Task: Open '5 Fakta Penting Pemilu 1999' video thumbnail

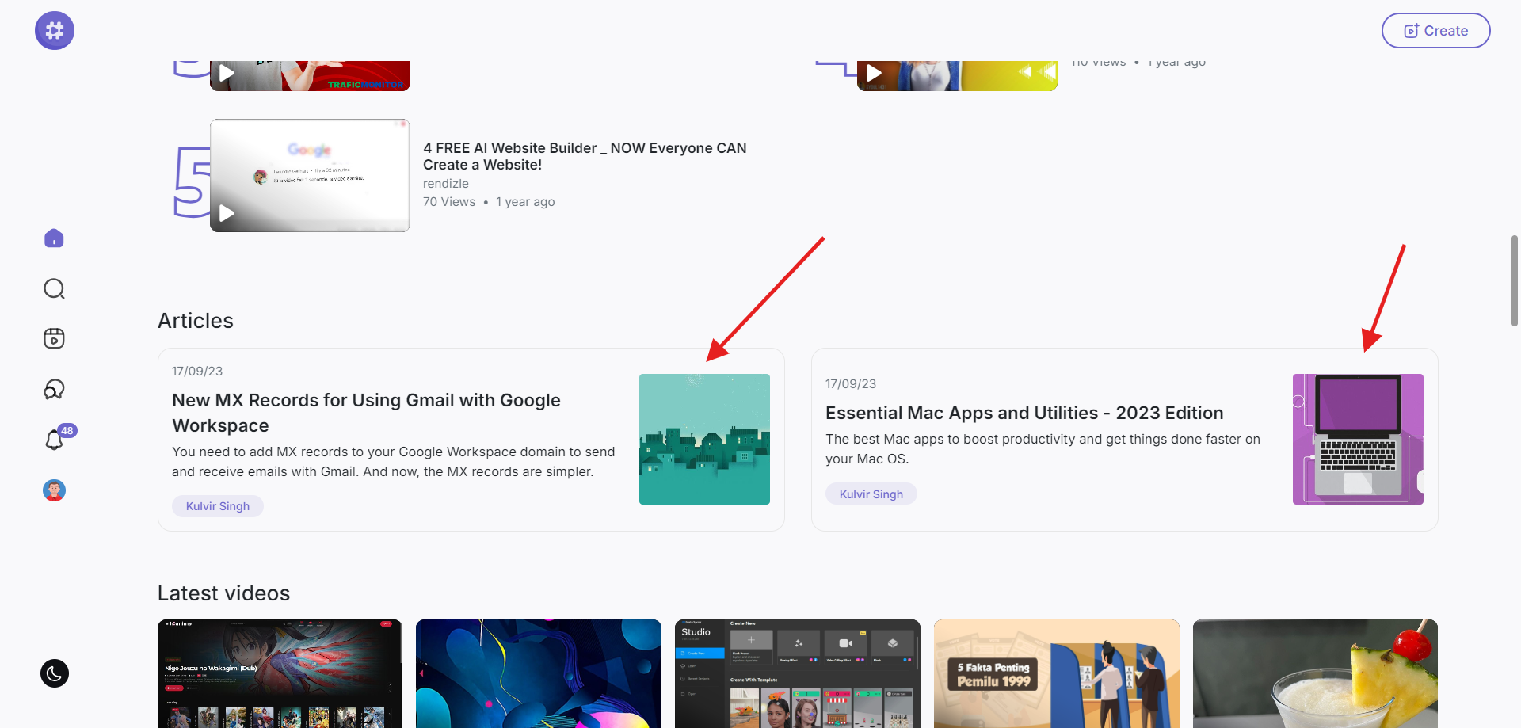Action: pos(1057,673)
